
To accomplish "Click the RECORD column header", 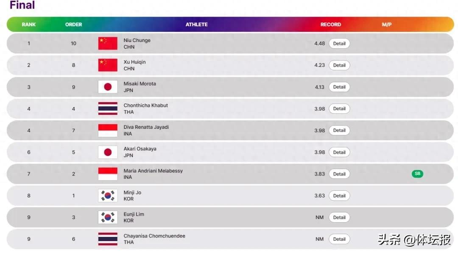I will (x=330, y=25).
